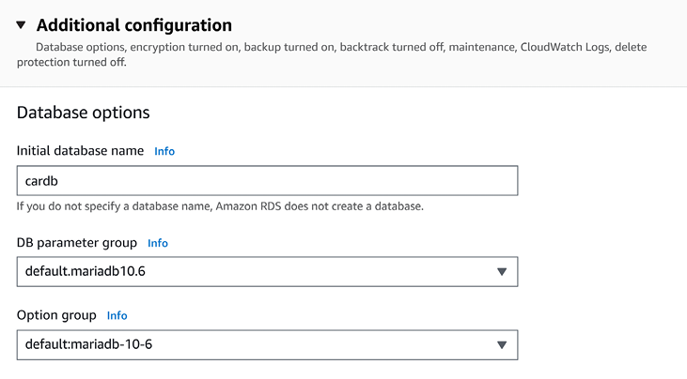Image resolution: width=687 pixels, height=379 pixels.
Task: Open Info link beside DB parameter group
Action: point(158,243)
